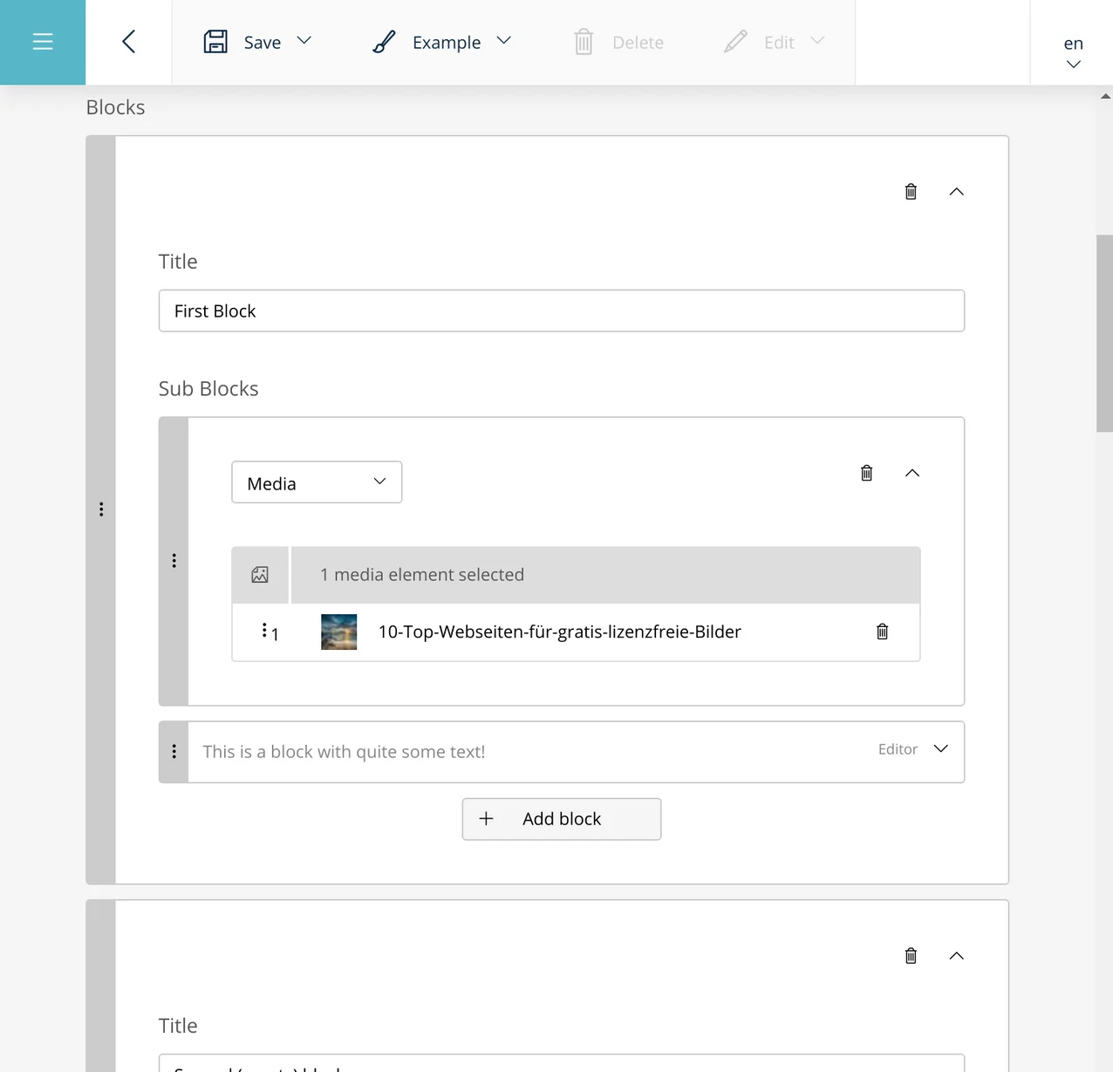Collapse the First Block
The width and height of the screenshot is (1113, 1072).
pos(956,192)
